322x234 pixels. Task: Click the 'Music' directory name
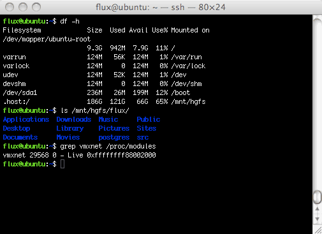pos(108,119)
